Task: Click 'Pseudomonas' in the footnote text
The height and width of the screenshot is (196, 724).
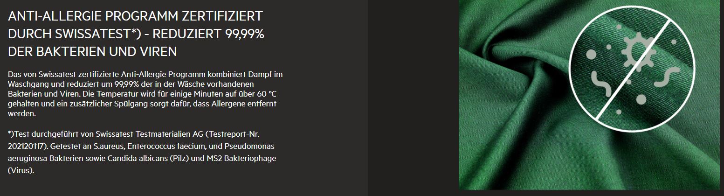Action: (x=255, y=146)
